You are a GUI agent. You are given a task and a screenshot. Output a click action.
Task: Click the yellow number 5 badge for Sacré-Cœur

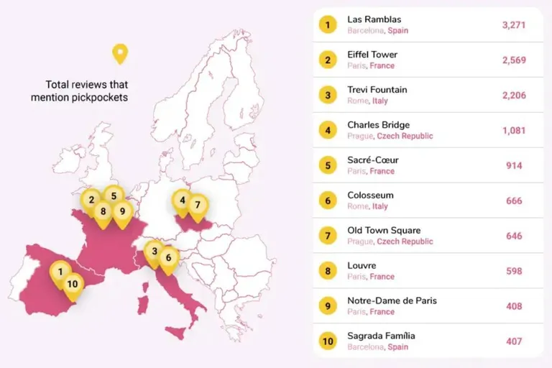328,165
